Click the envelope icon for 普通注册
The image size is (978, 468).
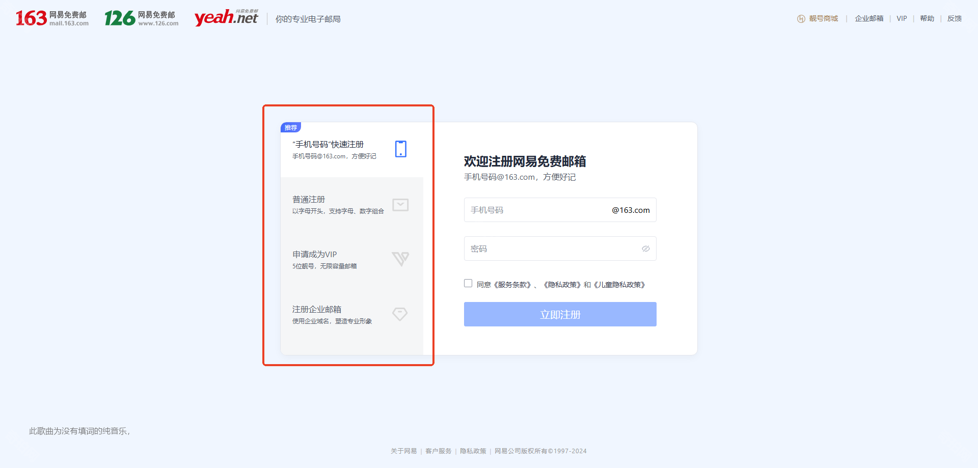coord(400,205)
